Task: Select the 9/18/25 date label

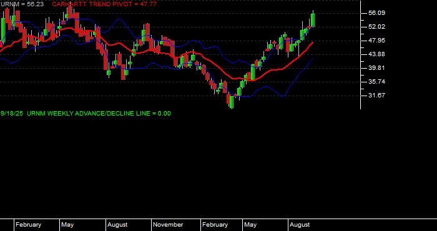Action: 12,114
